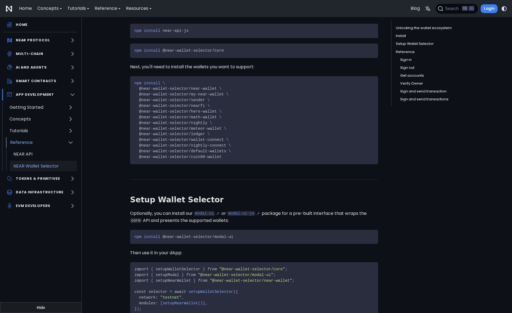Hide the sidebar using the Hide button

click(x=41, y=308)
